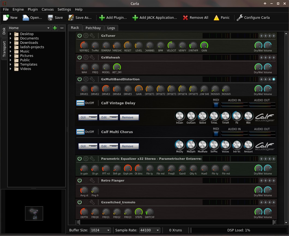Screen dimensions: 289x236
Task: Open GxWahwah settings gear icon
Action: [86, 57]
